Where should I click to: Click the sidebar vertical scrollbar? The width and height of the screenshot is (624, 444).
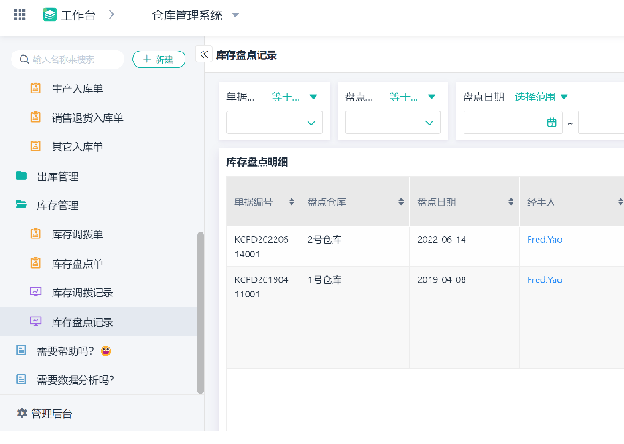point(201,311)
